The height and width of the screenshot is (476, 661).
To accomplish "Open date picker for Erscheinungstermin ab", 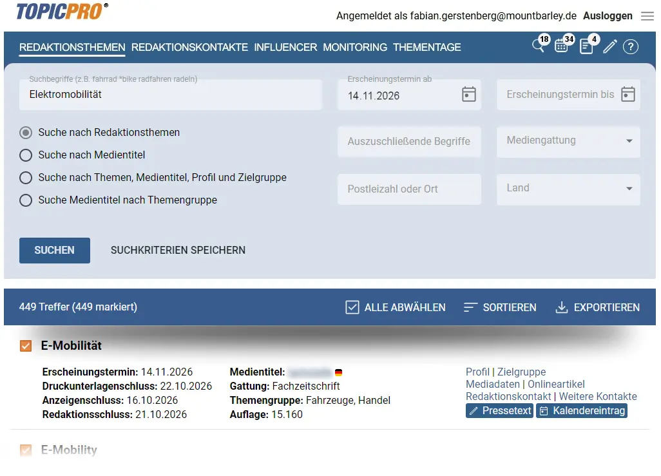I will pos(469,95).
